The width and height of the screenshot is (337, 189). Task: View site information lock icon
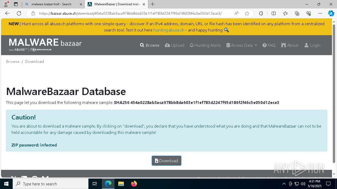[x=33, y=13]
